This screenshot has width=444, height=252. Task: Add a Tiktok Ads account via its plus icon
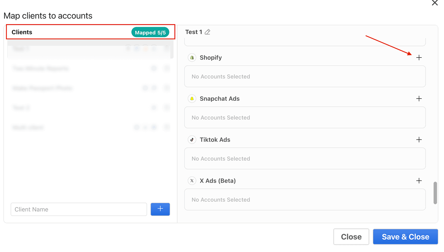(x=419, y=140)
